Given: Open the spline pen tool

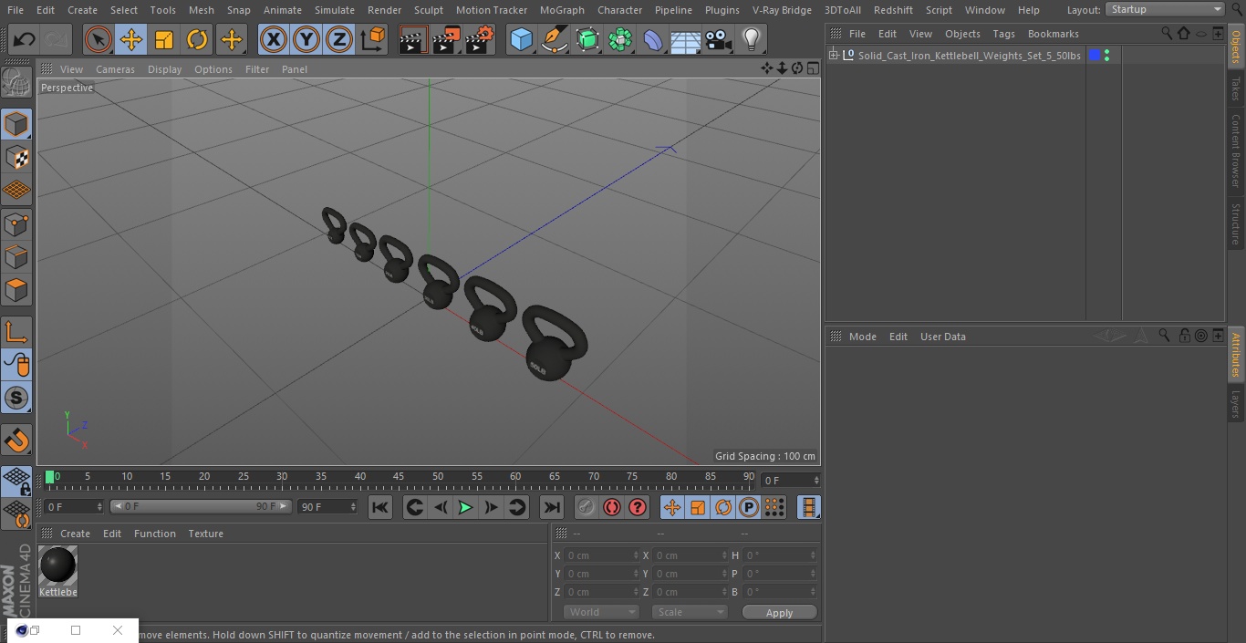Looking at the screenshot, I should point(554,39).
